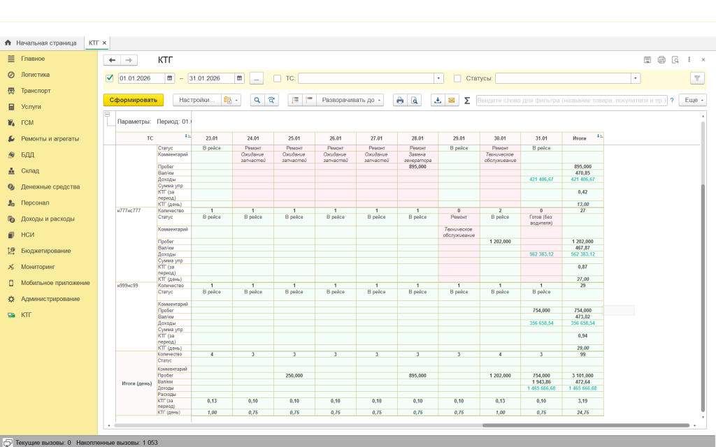The width and height of the screenshot is (716, 447).
Task: Open the Разворачивать до dropdown
Action: click(351, 101)
